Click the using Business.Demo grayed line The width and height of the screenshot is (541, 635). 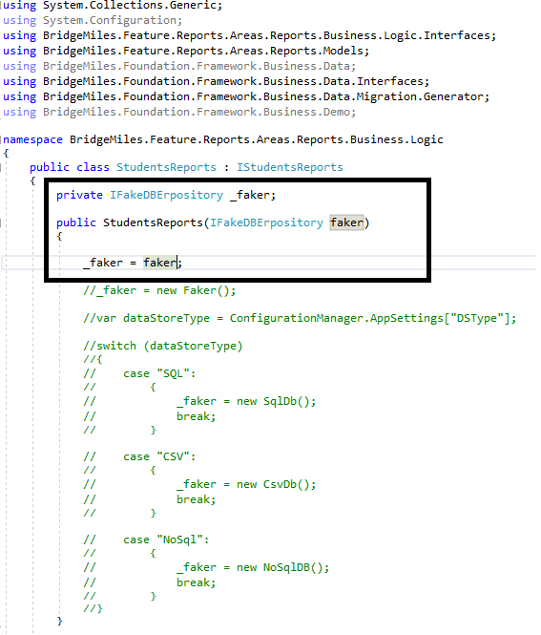pos(179,112)
